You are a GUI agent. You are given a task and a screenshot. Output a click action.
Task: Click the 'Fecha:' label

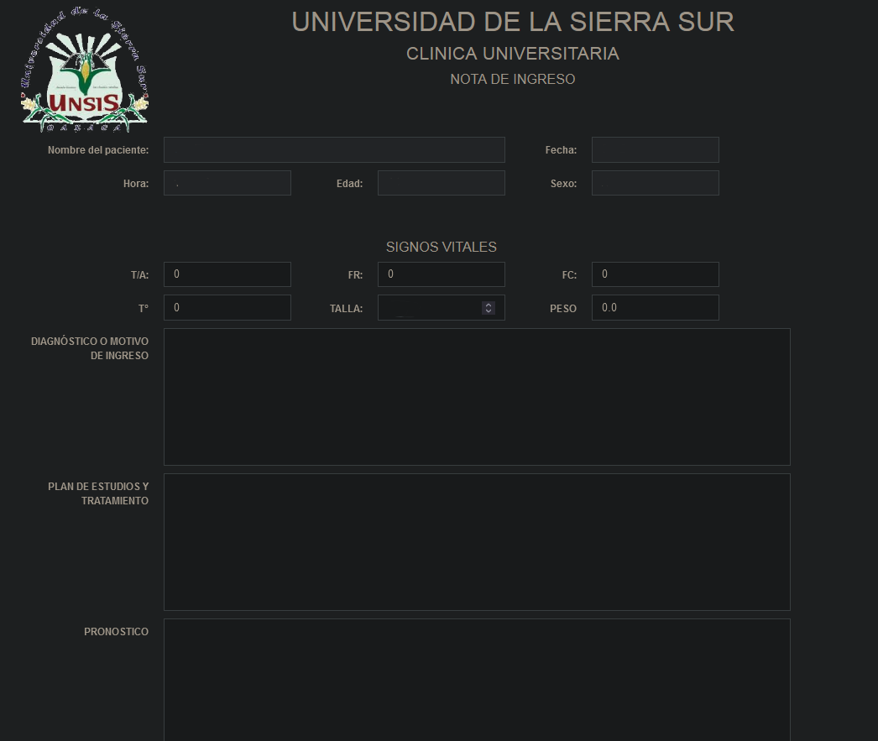561,150
